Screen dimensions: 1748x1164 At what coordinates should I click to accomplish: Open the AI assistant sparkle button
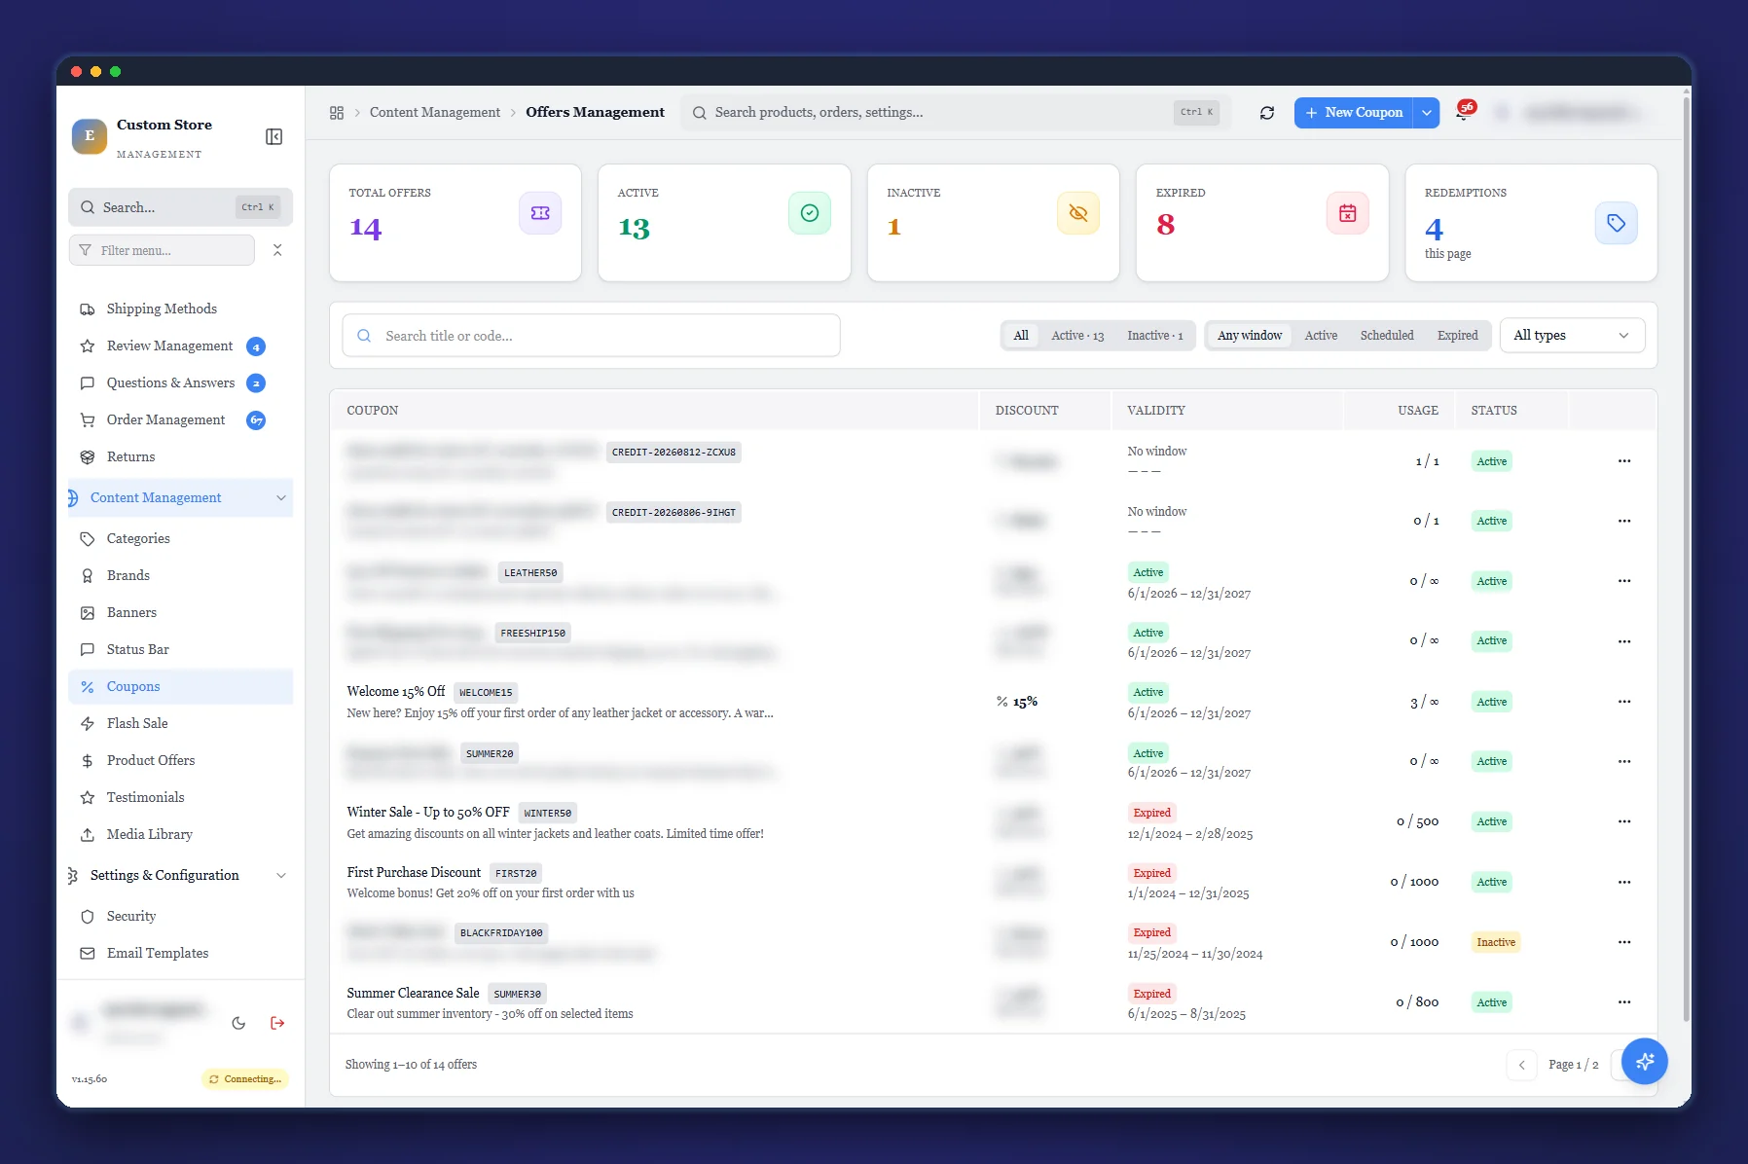click(1645, 1061)
